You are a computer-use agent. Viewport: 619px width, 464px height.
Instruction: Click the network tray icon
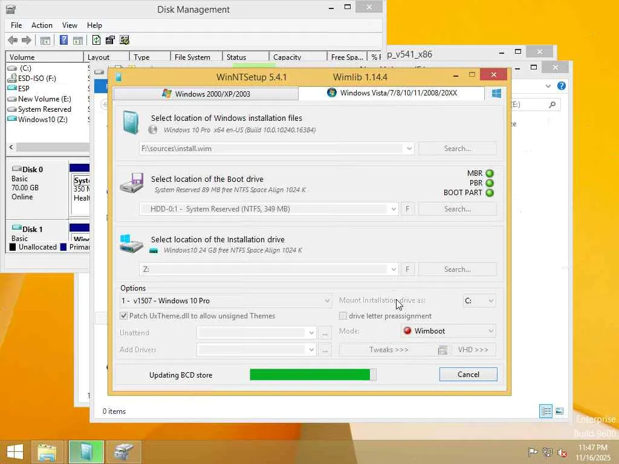tap(547, 453)
